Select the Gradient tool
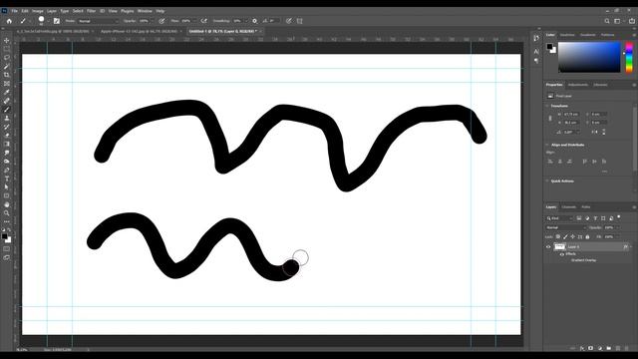Viewport: 638px width, 359px height. (x=7, y=144)
